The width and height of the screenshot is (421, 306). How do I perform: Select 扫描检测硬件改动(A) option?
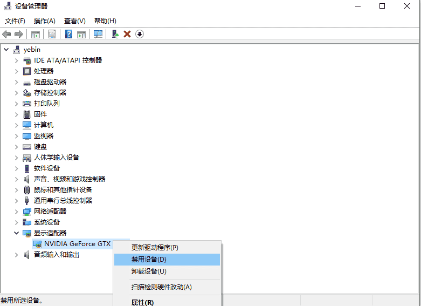click(x=161, y=287)
